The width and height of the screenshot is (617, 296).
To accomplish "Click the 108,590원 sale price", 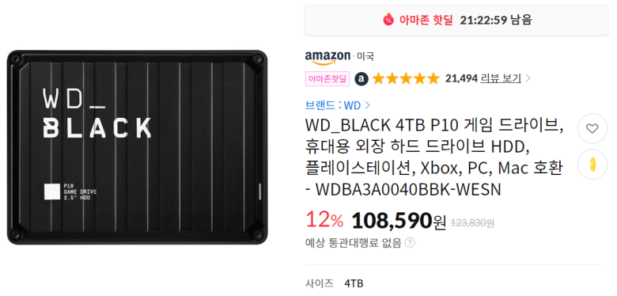I will tap(399, 221).
